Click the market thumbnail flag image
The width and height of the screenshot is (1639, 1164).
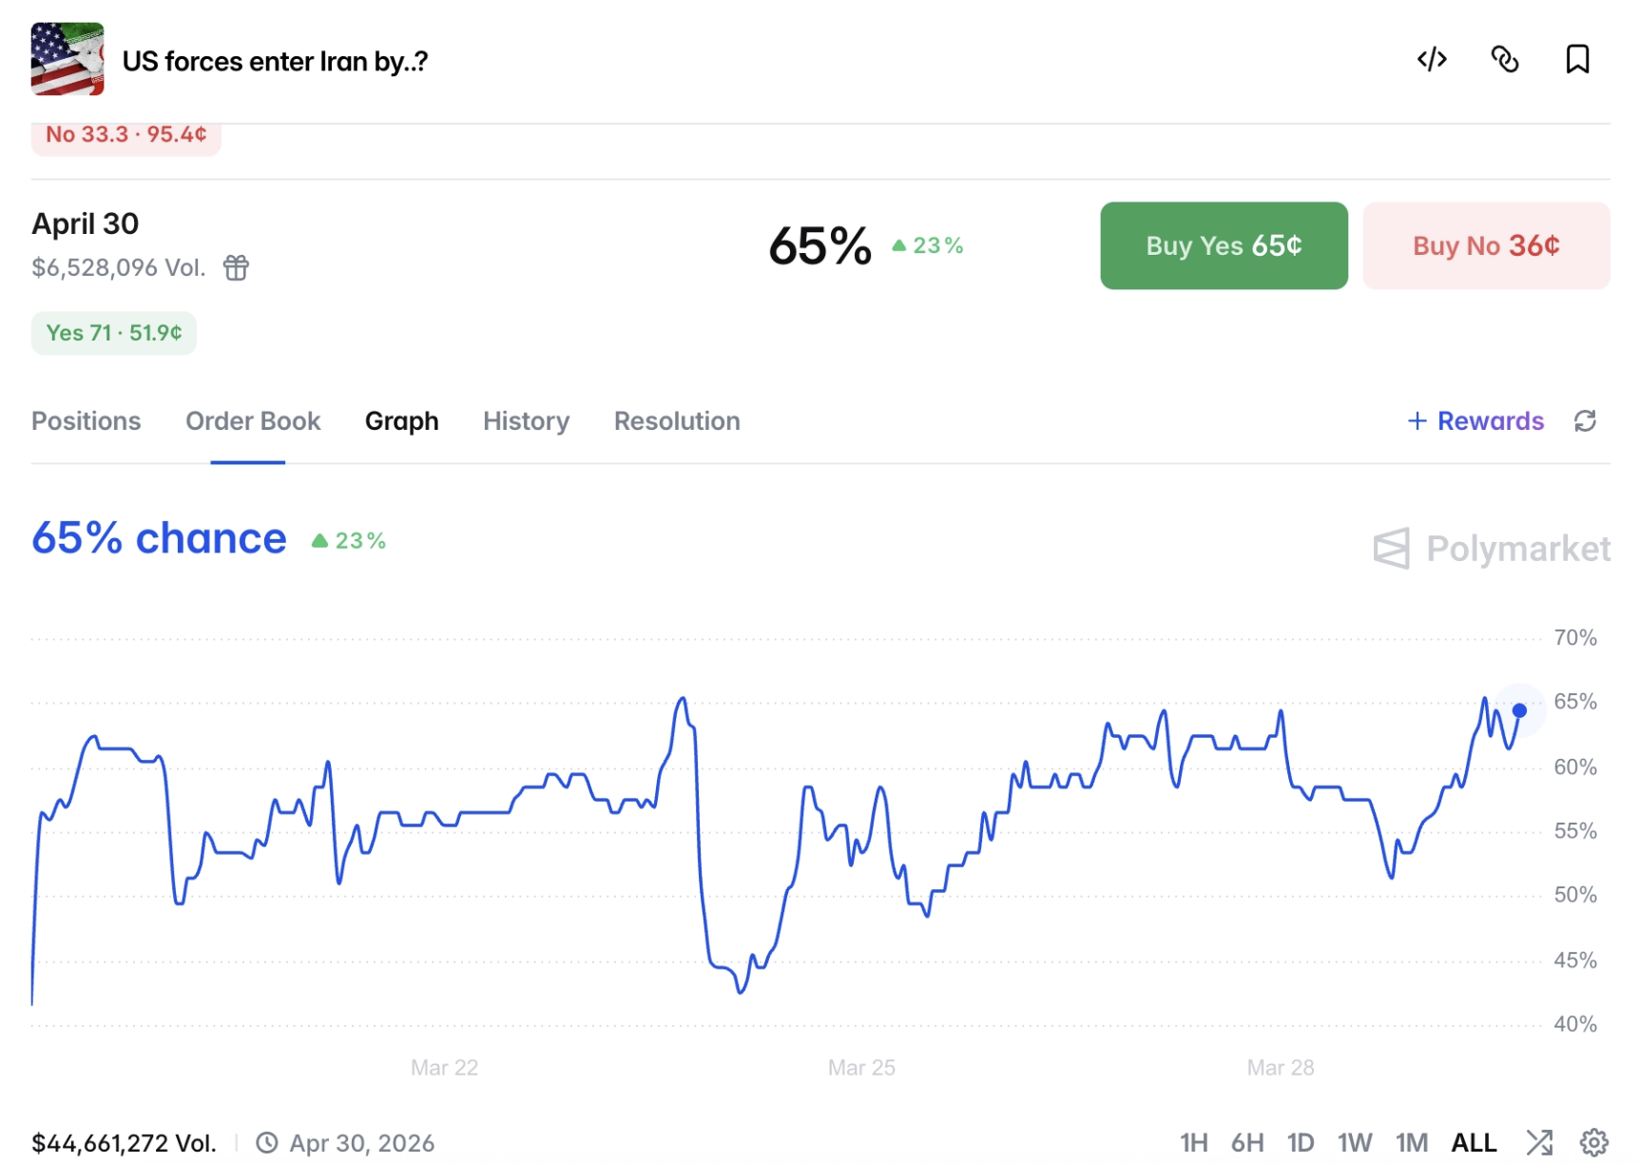[x=67, y=59]
